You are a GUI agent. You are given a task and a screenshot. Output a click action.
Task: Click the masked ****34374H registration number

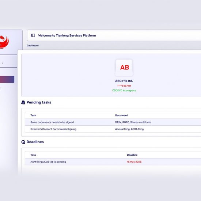[x=124, y=86]
